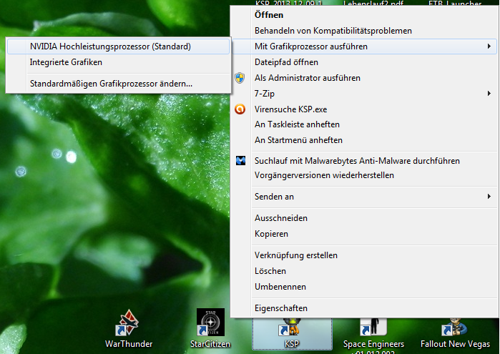Viewport: 500px width, 354px height.
Task: Click Verknüpfung erstellen menu entry
Action: (x=295, y=255)
